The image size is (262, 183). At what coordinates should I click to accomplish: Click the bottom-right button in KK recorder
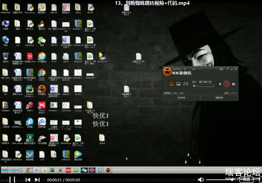tap(219, 98)
